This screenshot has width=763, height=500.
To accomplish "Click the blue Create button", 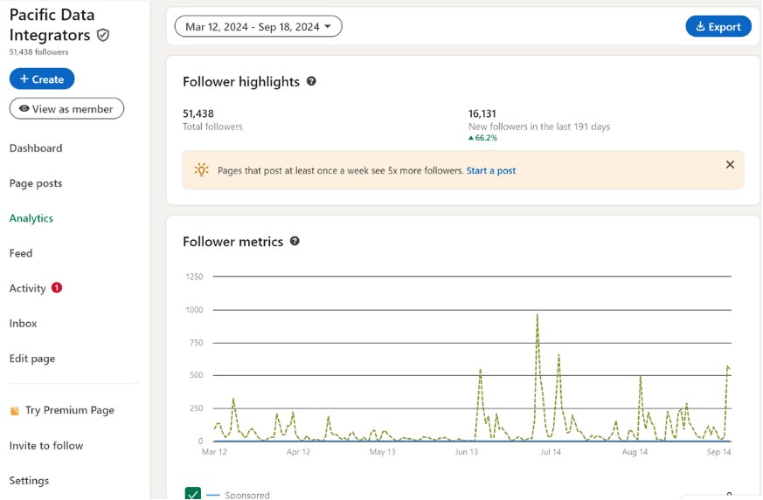I will tap(42, 79).
